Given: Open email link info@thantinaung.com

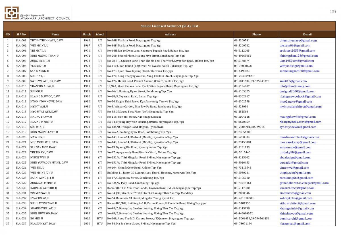Looking at the screenshot, I should [x=295, y=86].
